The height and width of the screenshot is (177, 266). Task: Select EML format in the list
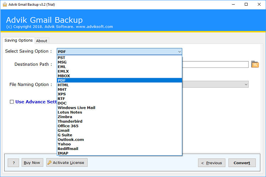[120, 67]
